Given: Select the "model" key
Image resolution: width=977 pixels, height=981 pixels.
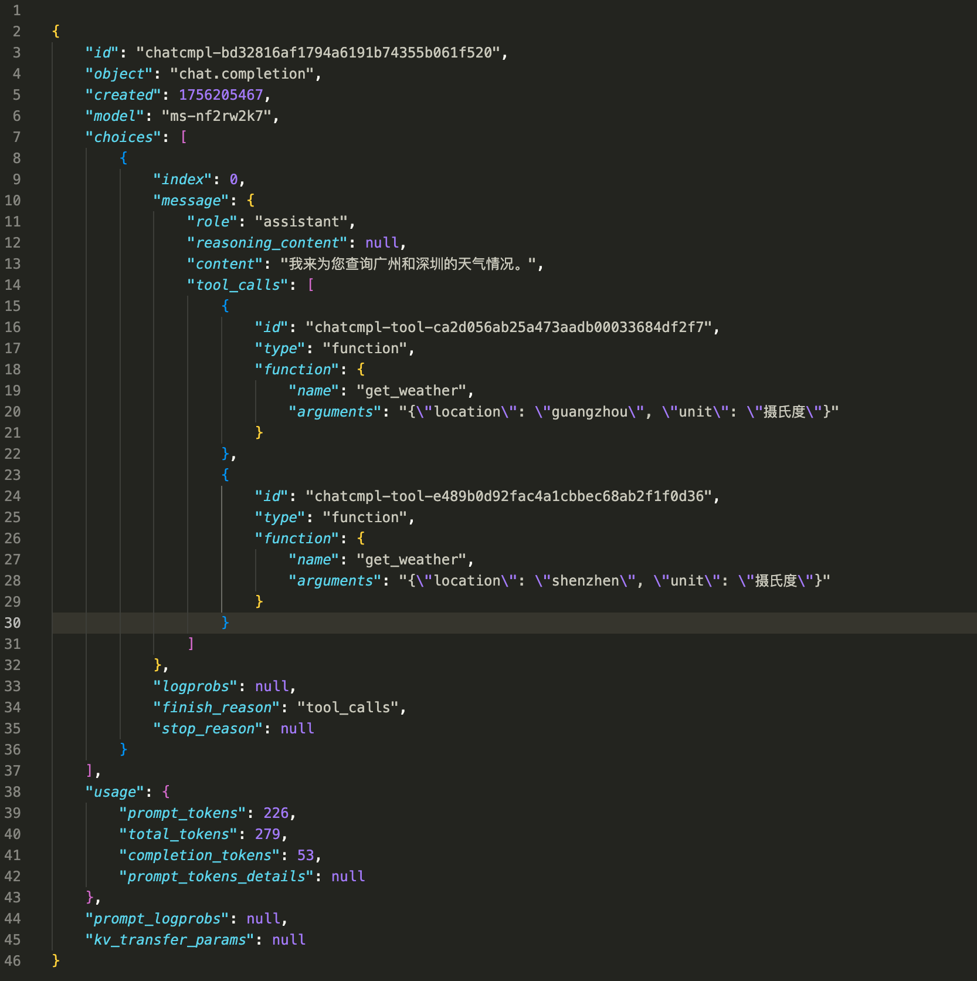Looking at the screenshot, I should (115, 116).
